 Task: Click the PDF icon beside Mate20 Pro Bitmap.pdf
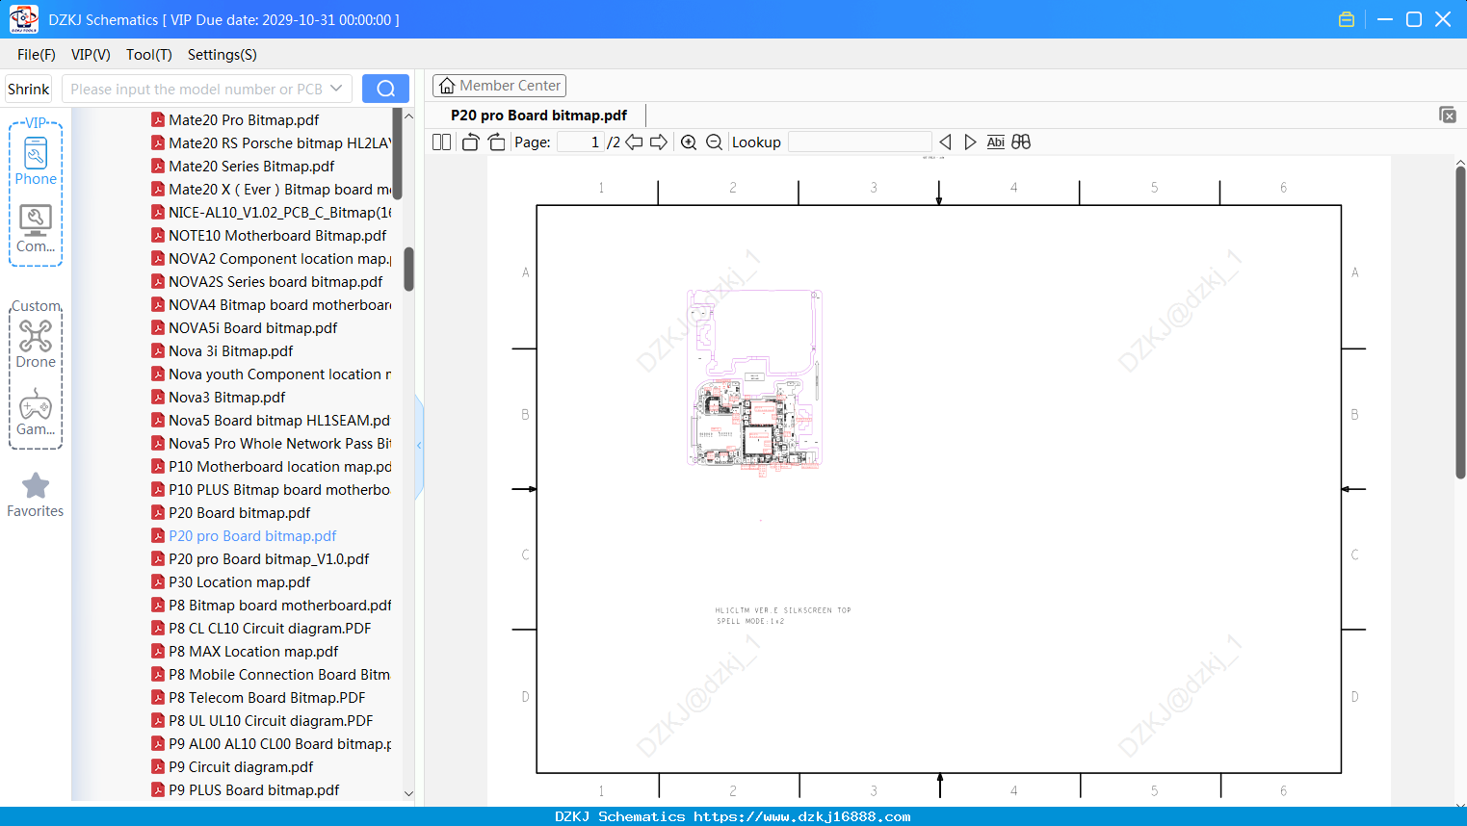pos(158,119)
